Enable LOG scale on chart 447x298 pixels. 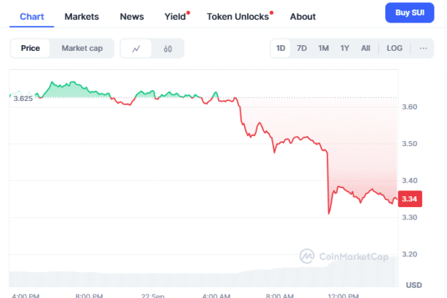pos(395,48)
